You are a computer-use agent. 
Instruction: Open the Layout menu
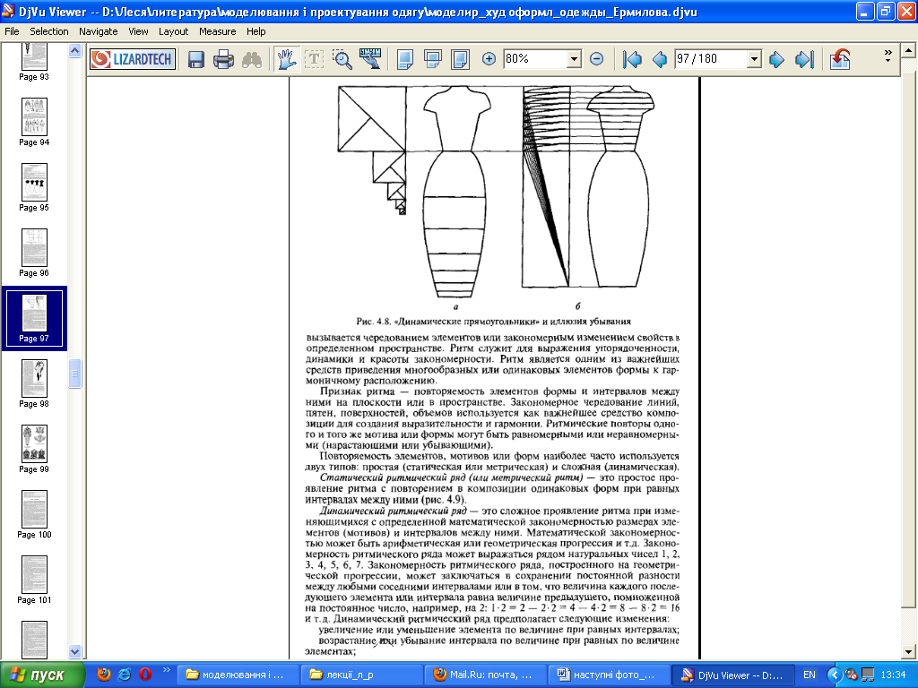tap(173, 31)
